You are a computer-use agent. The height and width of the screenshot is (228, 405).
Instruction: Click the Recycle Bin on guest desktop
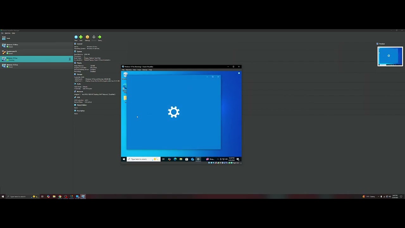pyautogui.click(x=125, y=75)
